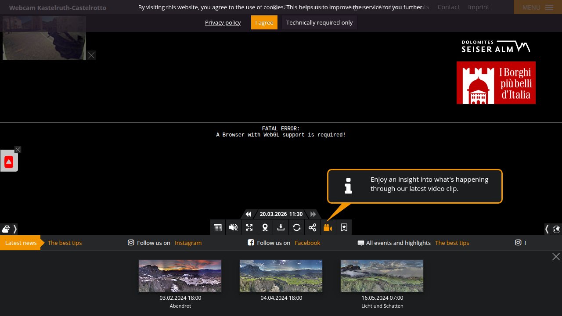This screenshot has height=316, width=562.
Task: Close the small preview image overlay
Action: 91,55
